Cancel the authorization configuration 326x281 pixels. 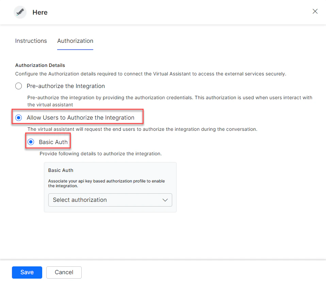tap(64, 272)
